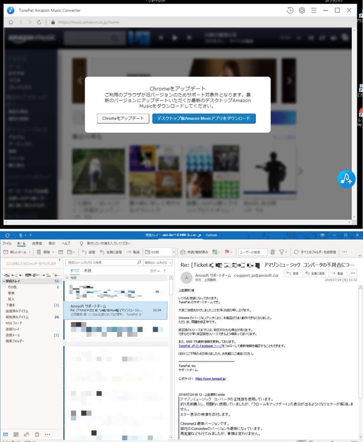
Task: Click the archive icon in Outlook ribbon
Action: [61, 252]
